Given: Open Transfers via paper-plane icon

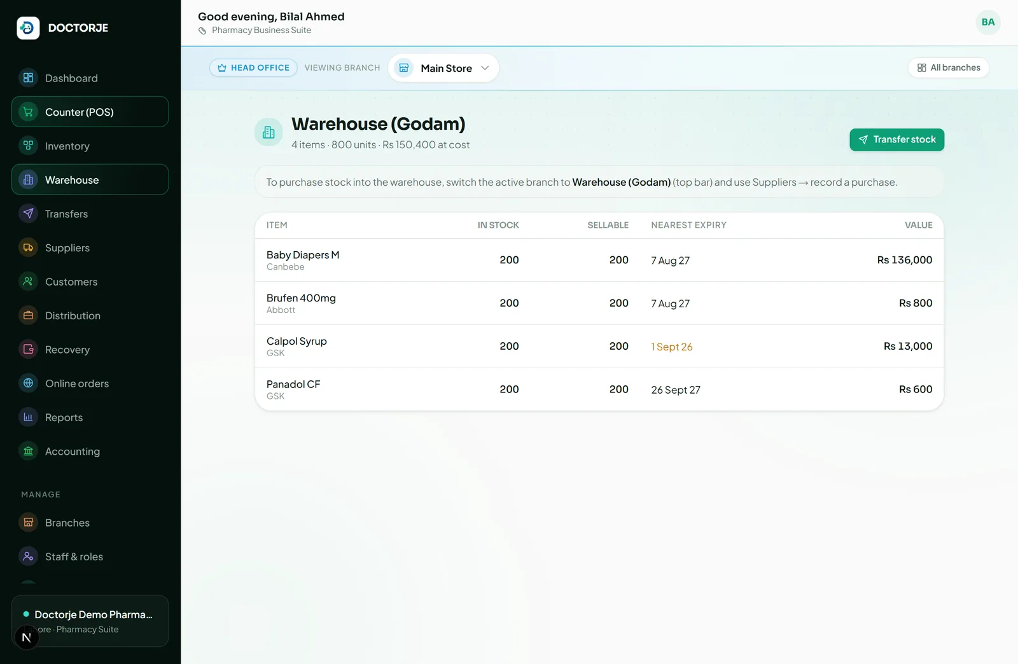Looking at the screenshot, I should tap(28, 214).
